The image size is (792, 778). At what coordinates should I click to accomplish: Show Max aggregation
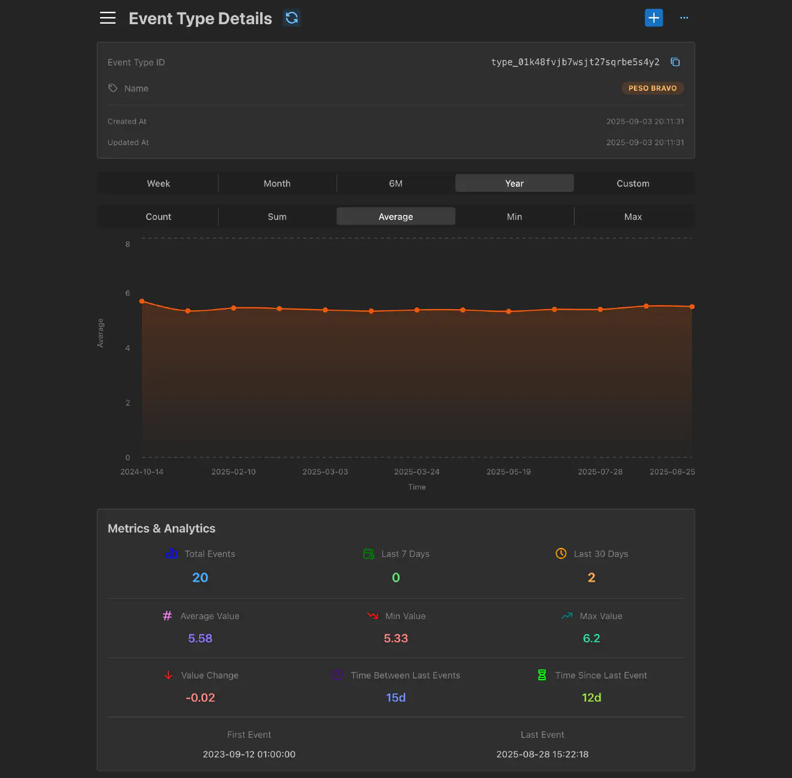point(633,217)
